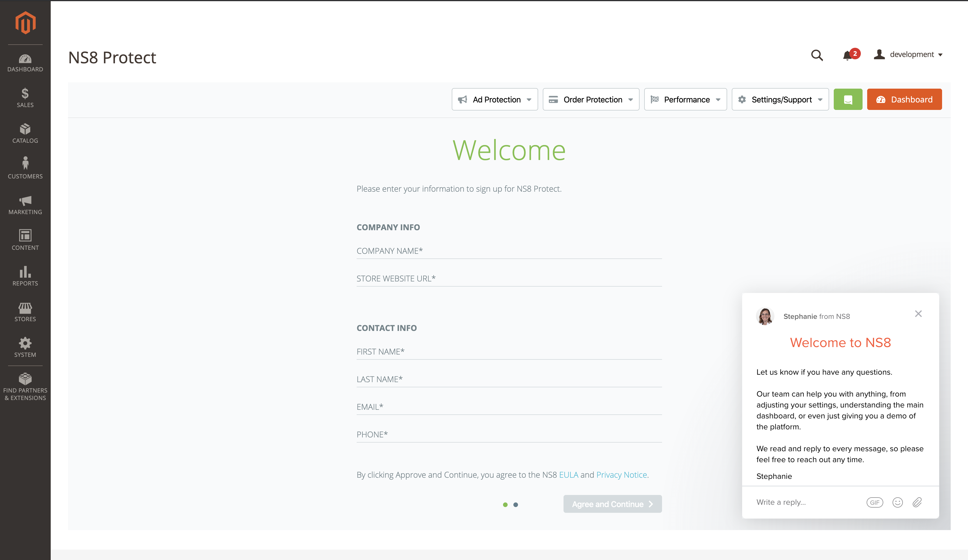Select the green first-step dot

tap(505, 505)
